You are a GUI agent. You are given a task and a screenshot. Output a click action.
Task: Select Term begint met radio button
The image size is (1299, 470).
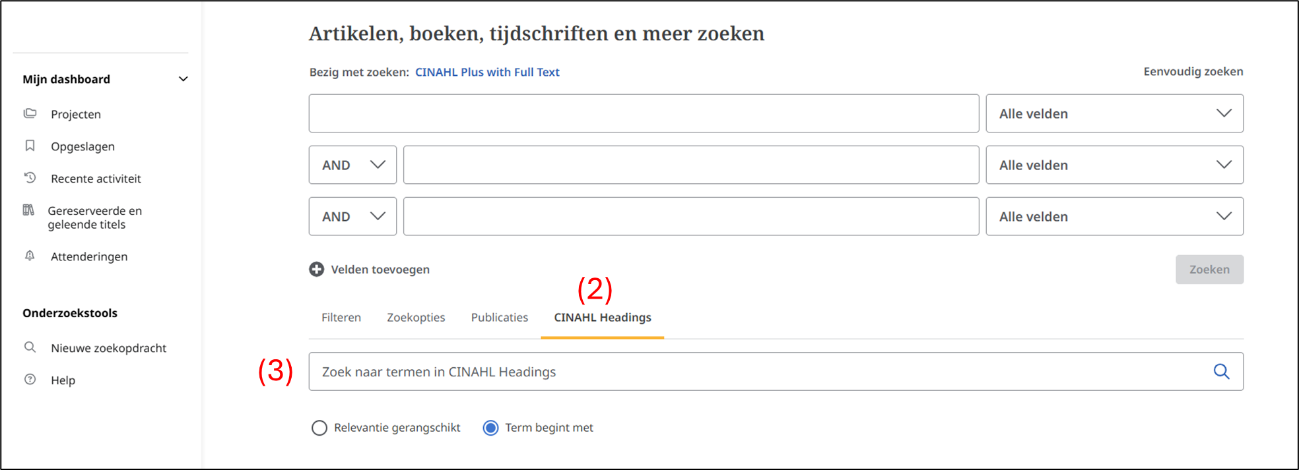(490, 428)
